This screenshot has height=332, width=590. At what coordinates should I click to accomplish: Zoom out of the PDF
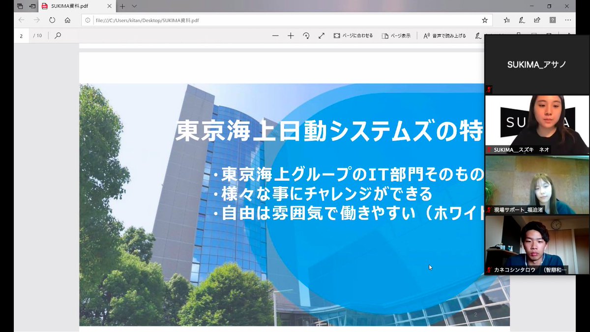(x=275, y=36)
